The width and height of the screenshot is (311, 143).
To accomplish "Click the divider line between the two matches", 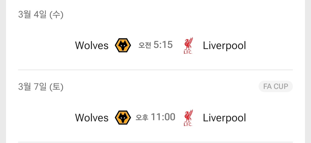I will click(155, 70).
